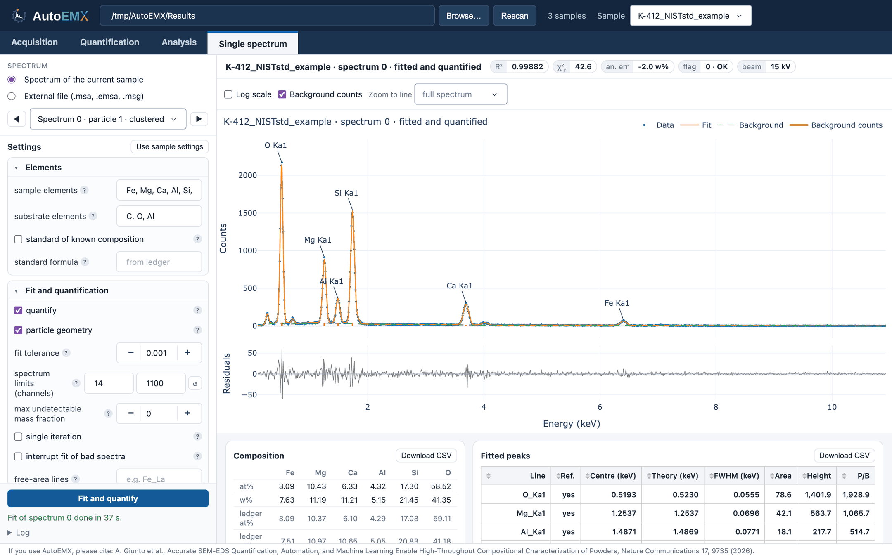Increase max undetectable mass fraction
The width and height of the screenshot is (892, 557).
[x=187, y=413]
